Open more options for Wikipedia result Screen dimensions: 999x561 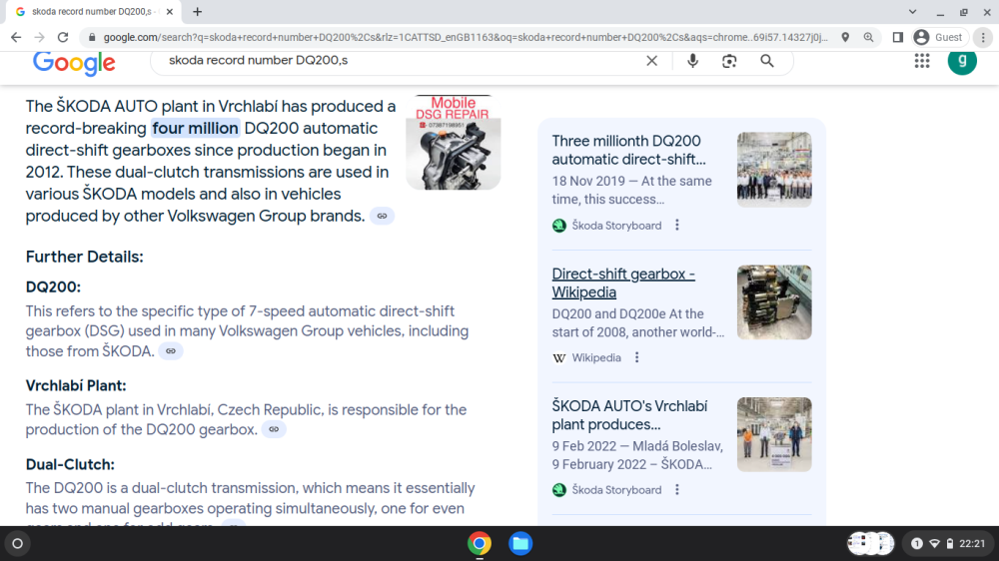click(636, 357)
